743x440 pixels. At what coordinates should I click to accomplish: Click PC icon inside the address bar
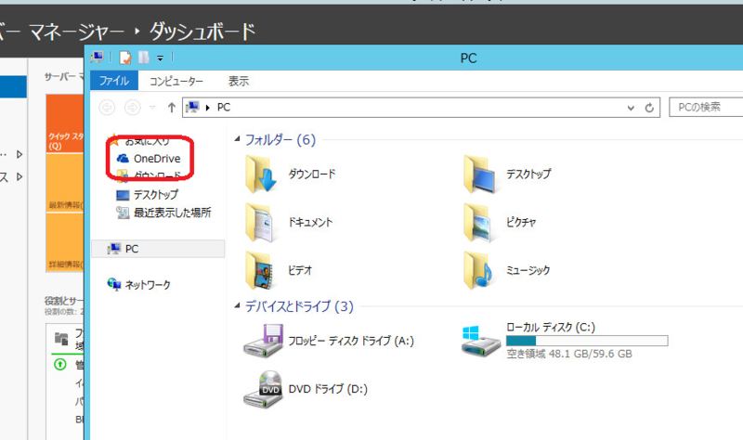pyautogui.click(x=192, y=107)
